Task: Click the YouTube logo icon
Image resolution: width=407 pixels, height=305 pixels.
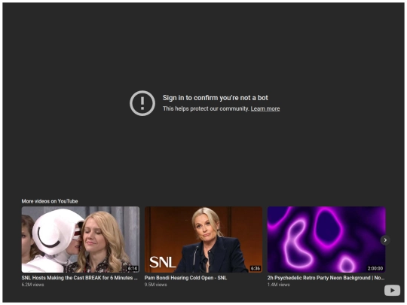Action: [x=392, y=290]
